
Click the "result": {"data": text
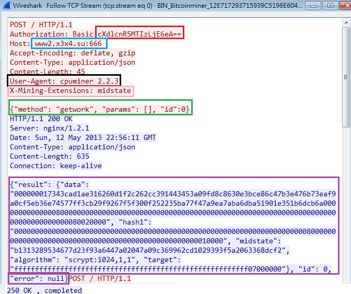point(50,184)
